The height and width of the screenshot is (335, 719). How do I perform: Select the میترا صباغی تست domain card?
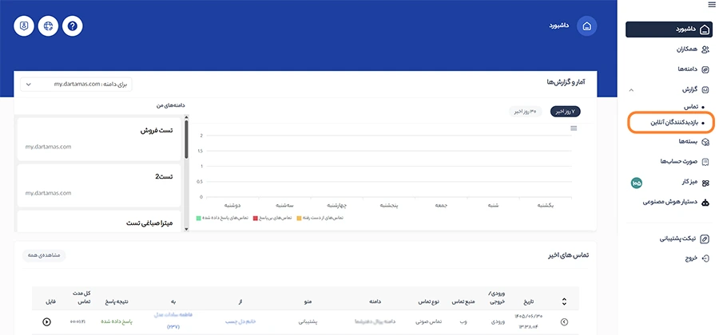[x=99, y=222]
